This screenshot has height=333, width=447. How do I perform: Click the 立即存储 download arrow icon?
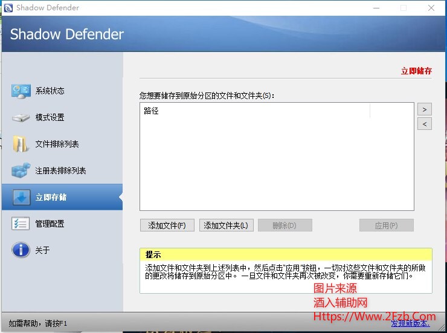tap(21, 197)
